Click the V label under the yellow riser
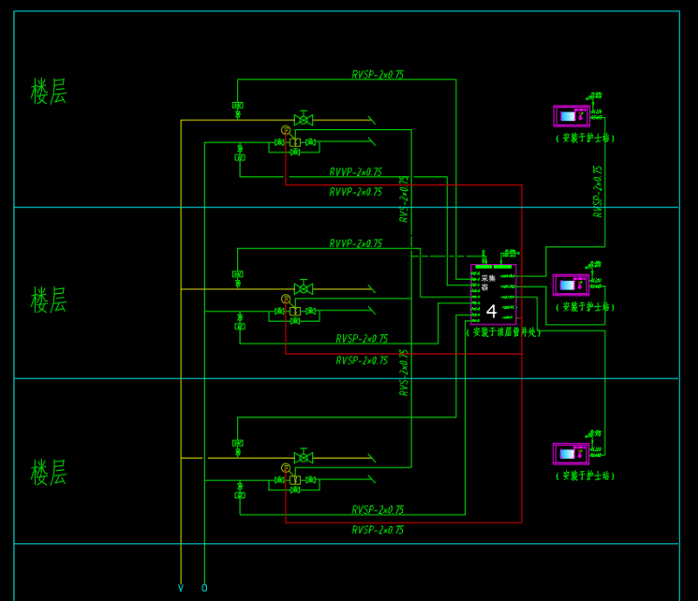698x601 pixels. click(181, 588)
